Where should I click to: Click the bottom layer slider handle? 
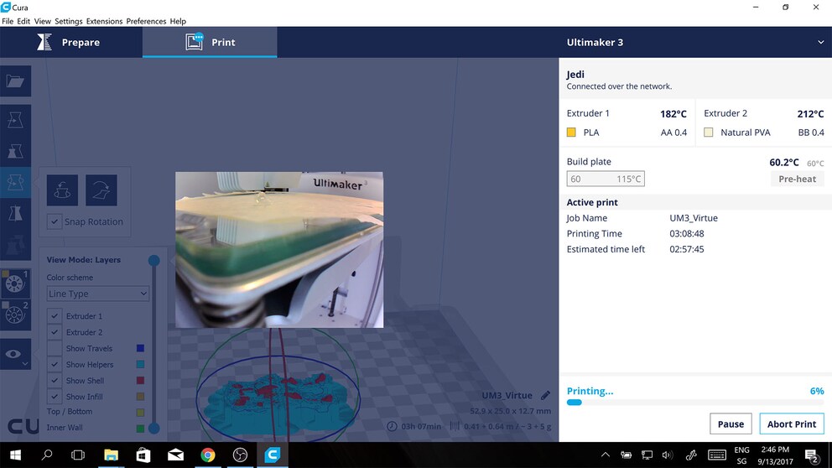(153, 429)
